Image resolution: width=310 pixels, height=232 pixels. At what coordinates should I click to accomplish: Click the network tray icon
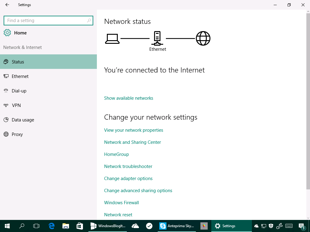click(x=264, y=226)
